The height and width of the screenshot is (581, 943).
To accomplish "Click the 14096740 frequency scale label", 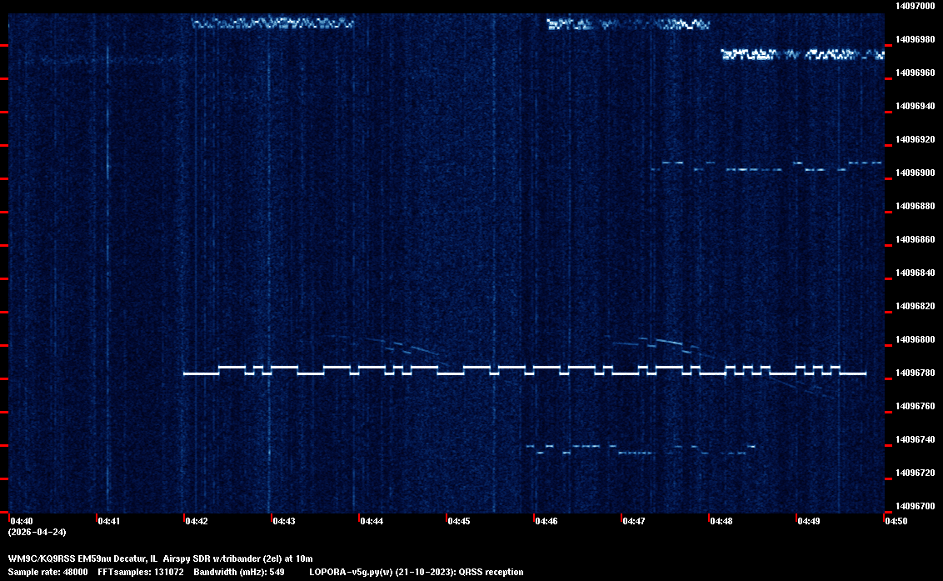I will [x=914, y=439].
